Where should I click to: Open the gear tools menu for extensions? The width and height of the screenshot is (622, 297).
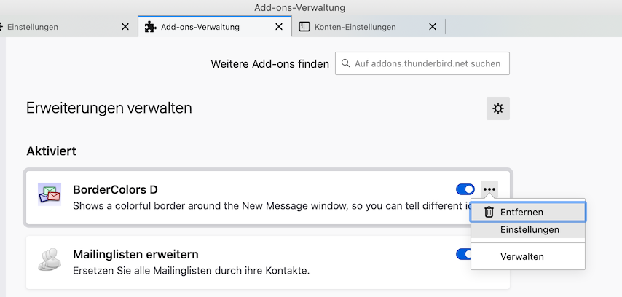498,108
